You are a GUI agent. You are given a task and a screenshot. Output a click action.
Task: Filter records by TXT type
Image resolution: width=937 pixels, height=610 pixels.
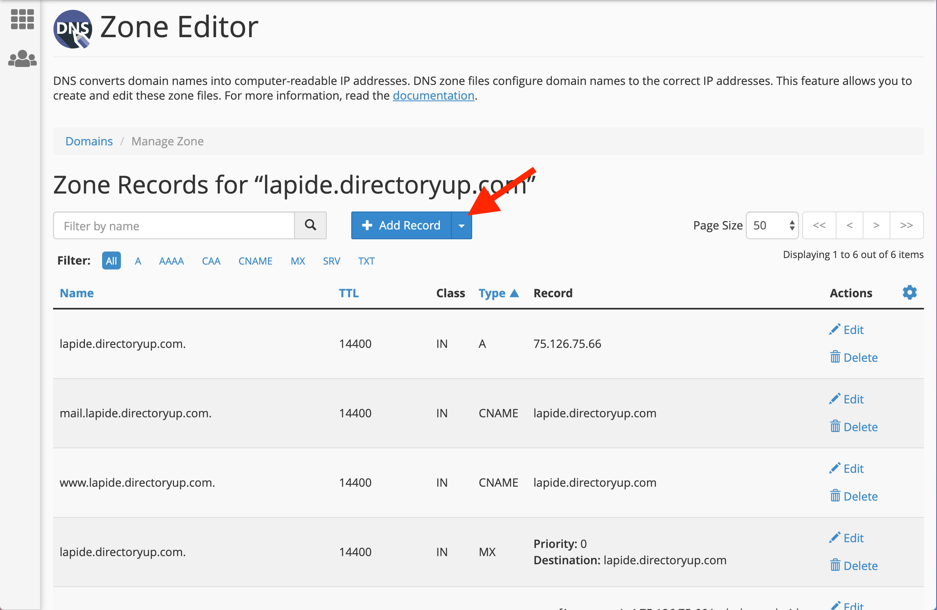click(366, 261)
